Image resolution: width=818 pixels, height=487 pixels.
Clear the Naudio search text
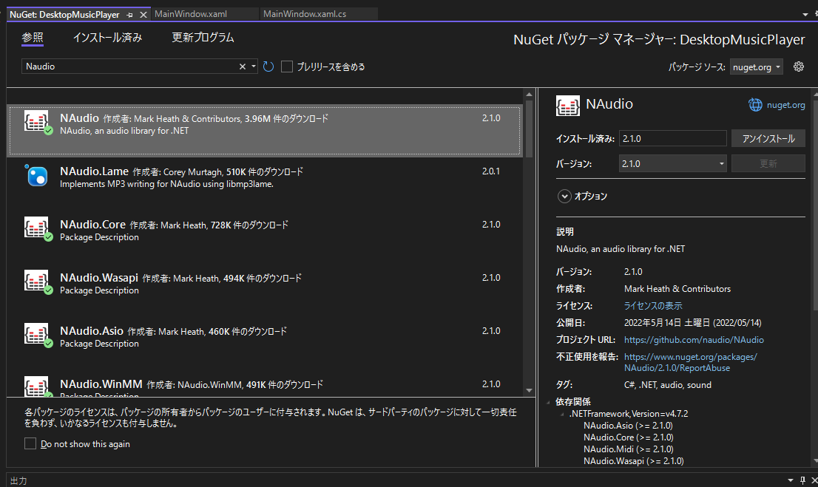(242, 67)
